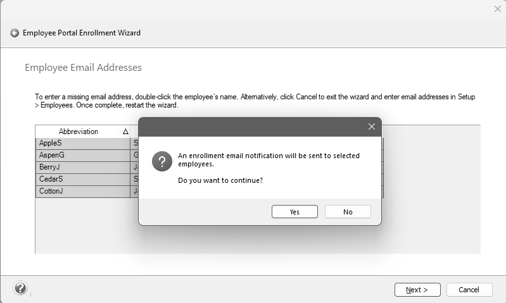Click the sort arrow on Abbreviation column
This screenshot has height=303, width=506.
pyautogui.click(x=125, y=132)
